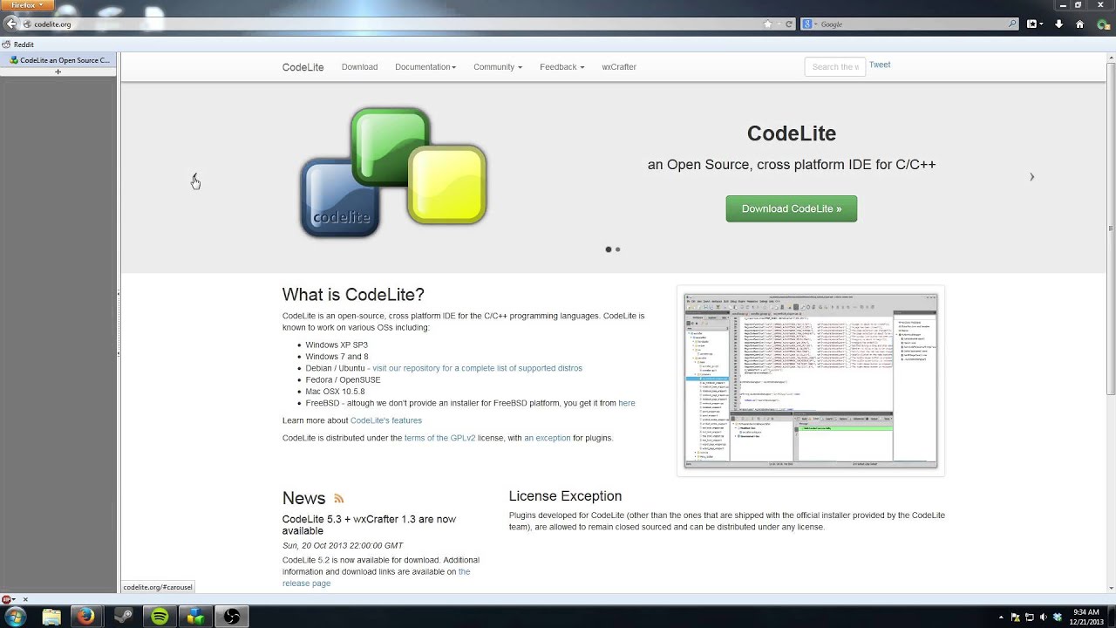Click the 'Windows 7 and 8' list item
Viewport: 1116px width, 628px height.
coord(337,357)
